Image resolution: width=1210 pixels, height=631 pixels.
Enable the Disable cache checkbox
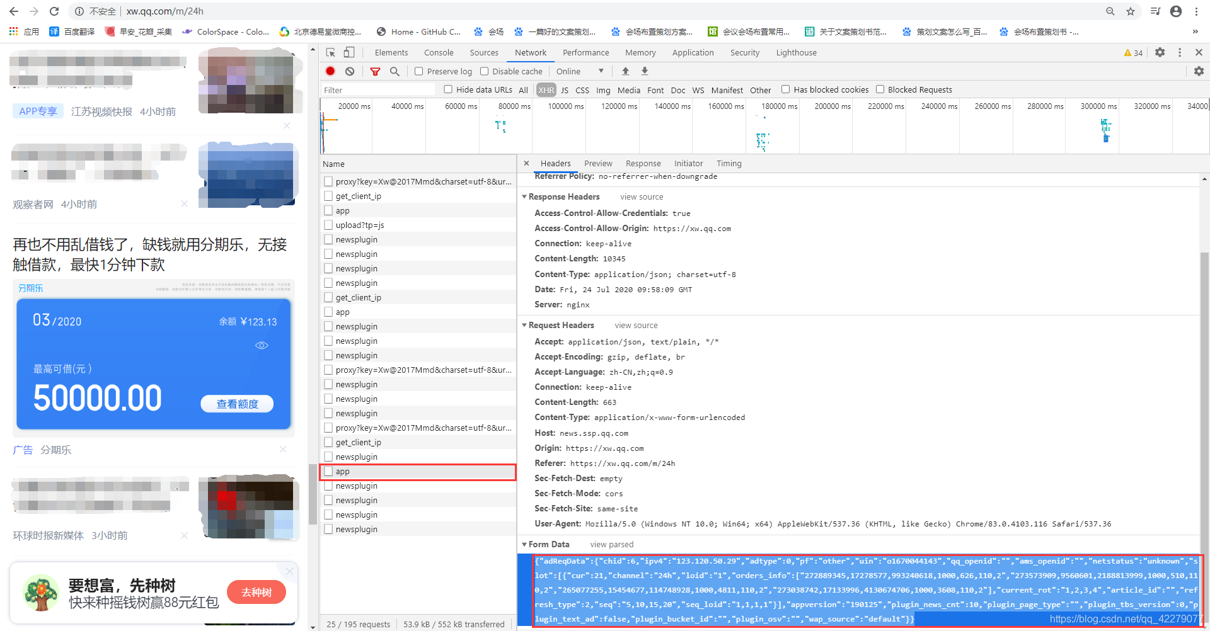point(484,71)
